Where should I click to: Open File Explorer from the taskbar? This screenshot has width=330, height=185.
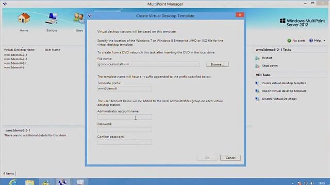click(29, 182)
